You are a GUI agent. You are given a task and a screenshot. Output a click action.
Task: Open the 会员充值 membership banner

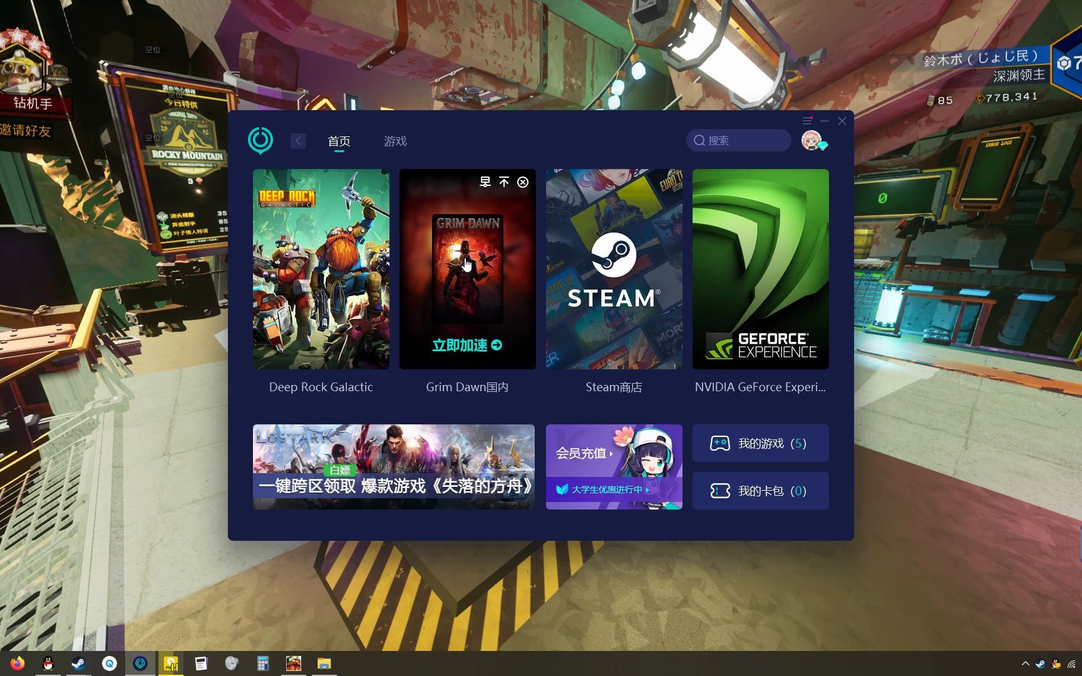[614, 467]
